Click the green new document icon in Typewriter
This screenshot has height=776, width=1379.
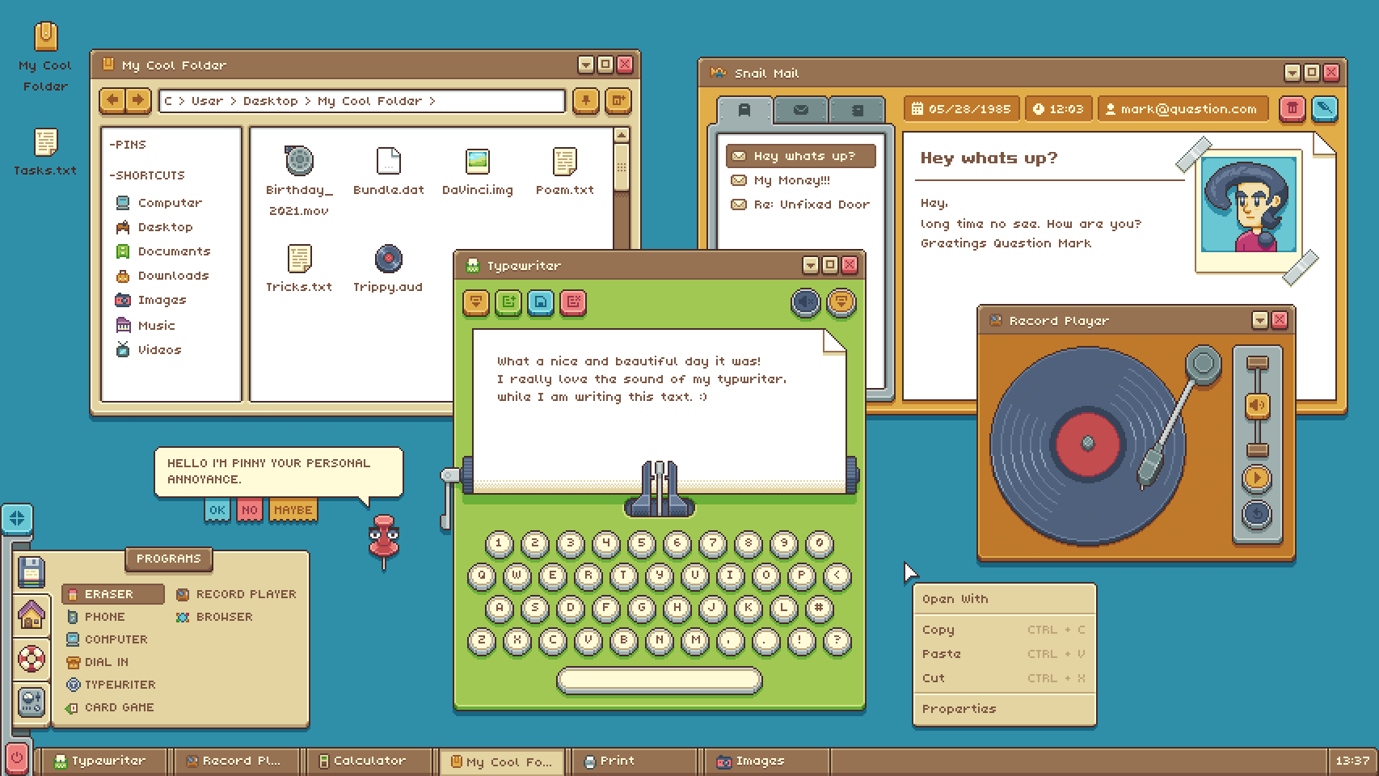tap(508, 302)
